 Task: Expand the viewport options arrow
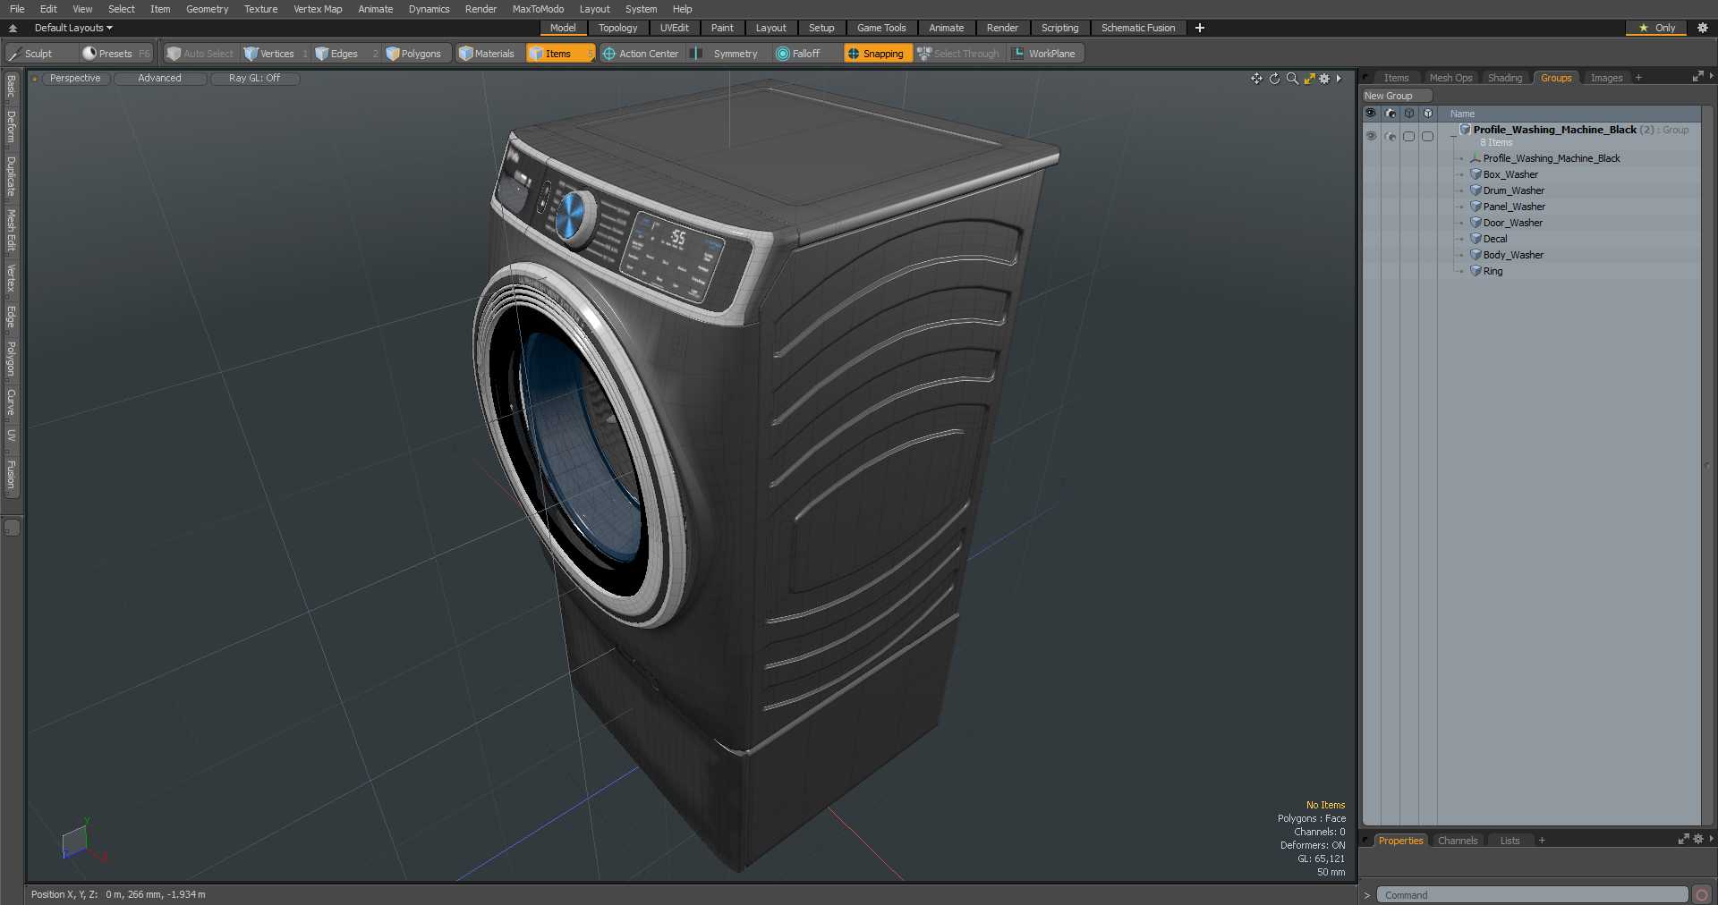(x=1339, y=79)
